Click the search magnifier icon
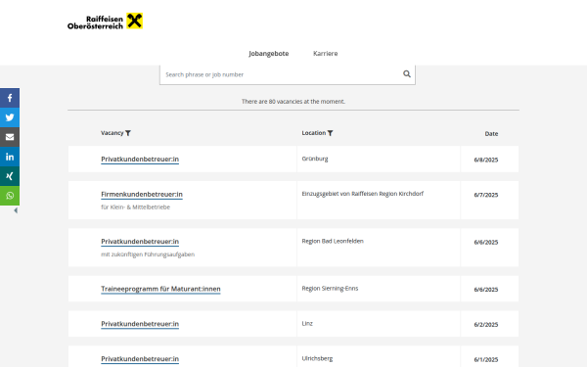Image resolution: width=587 pixels, height=367 pixels. (407, 74)
